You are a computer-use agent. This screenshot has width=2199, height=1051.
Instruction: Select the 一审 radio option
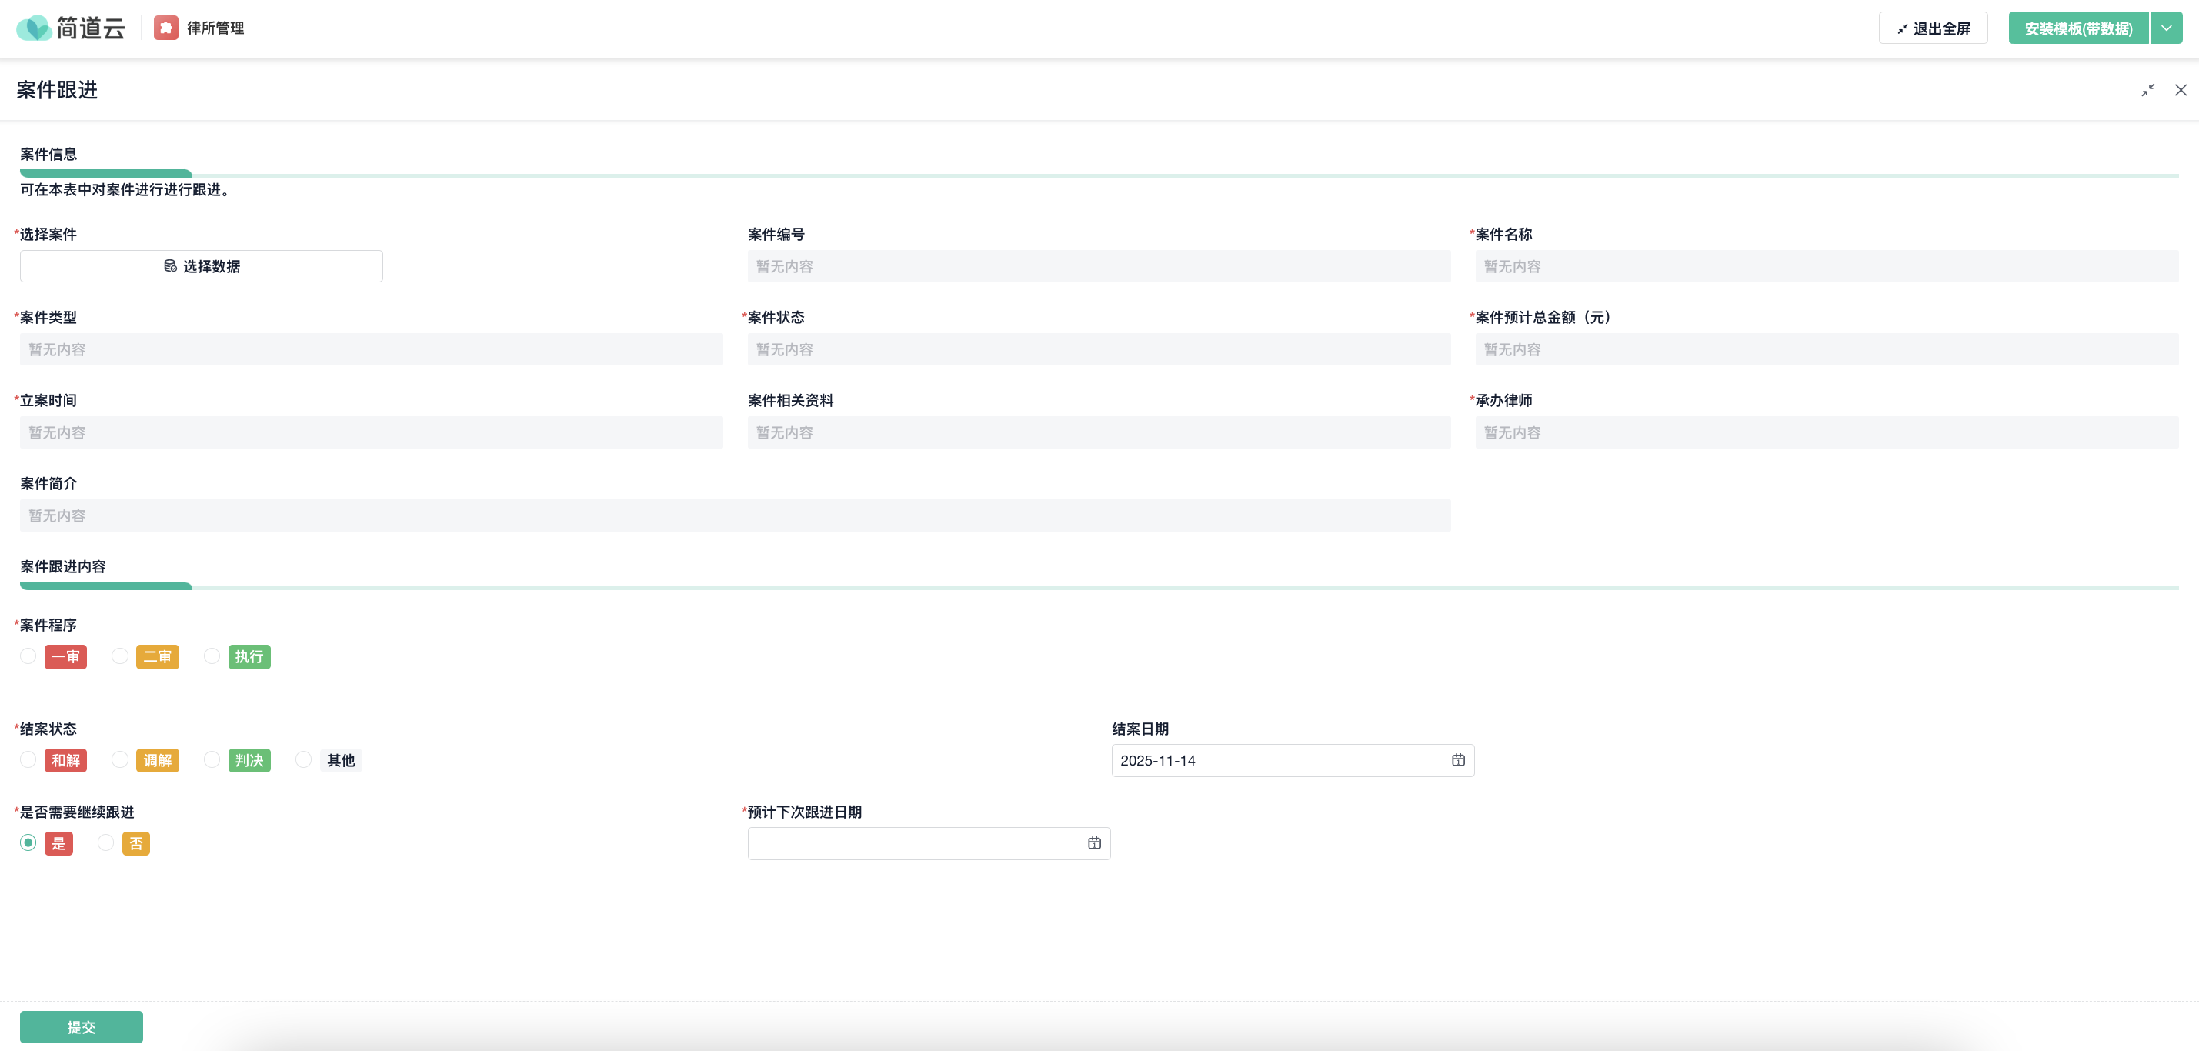(x=28, y=656)
